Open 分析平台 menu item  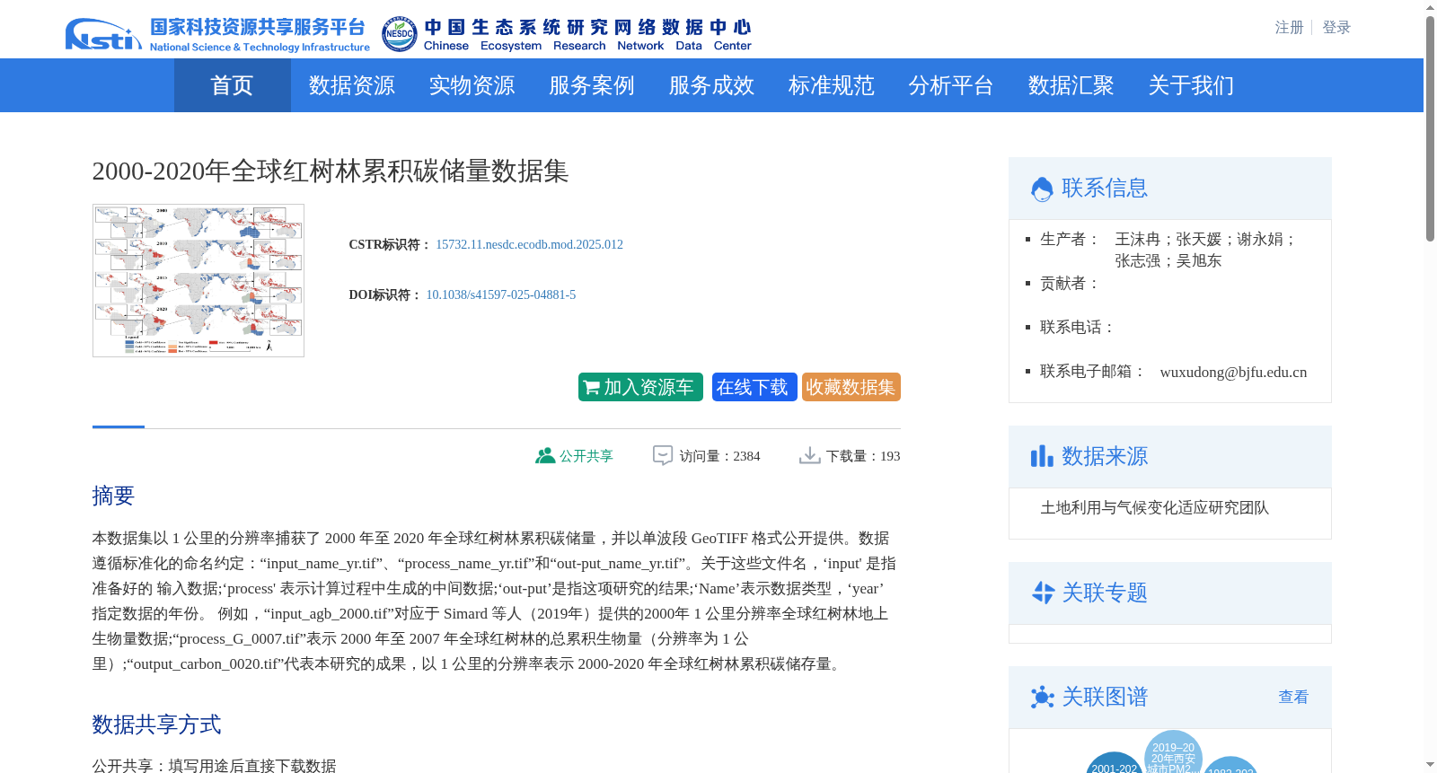click(950, 85)
